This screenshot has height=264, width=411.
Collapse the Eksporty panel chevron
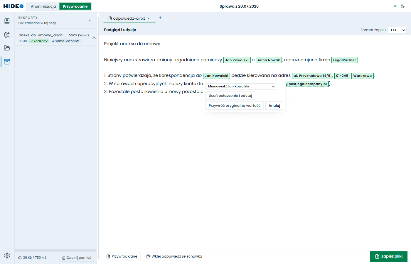(x=90, y=21)
